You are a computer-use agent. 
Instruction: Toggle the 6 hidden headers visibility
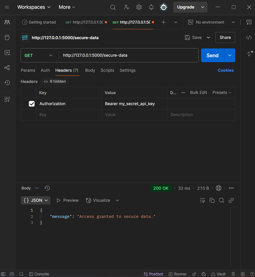[55, 81]
